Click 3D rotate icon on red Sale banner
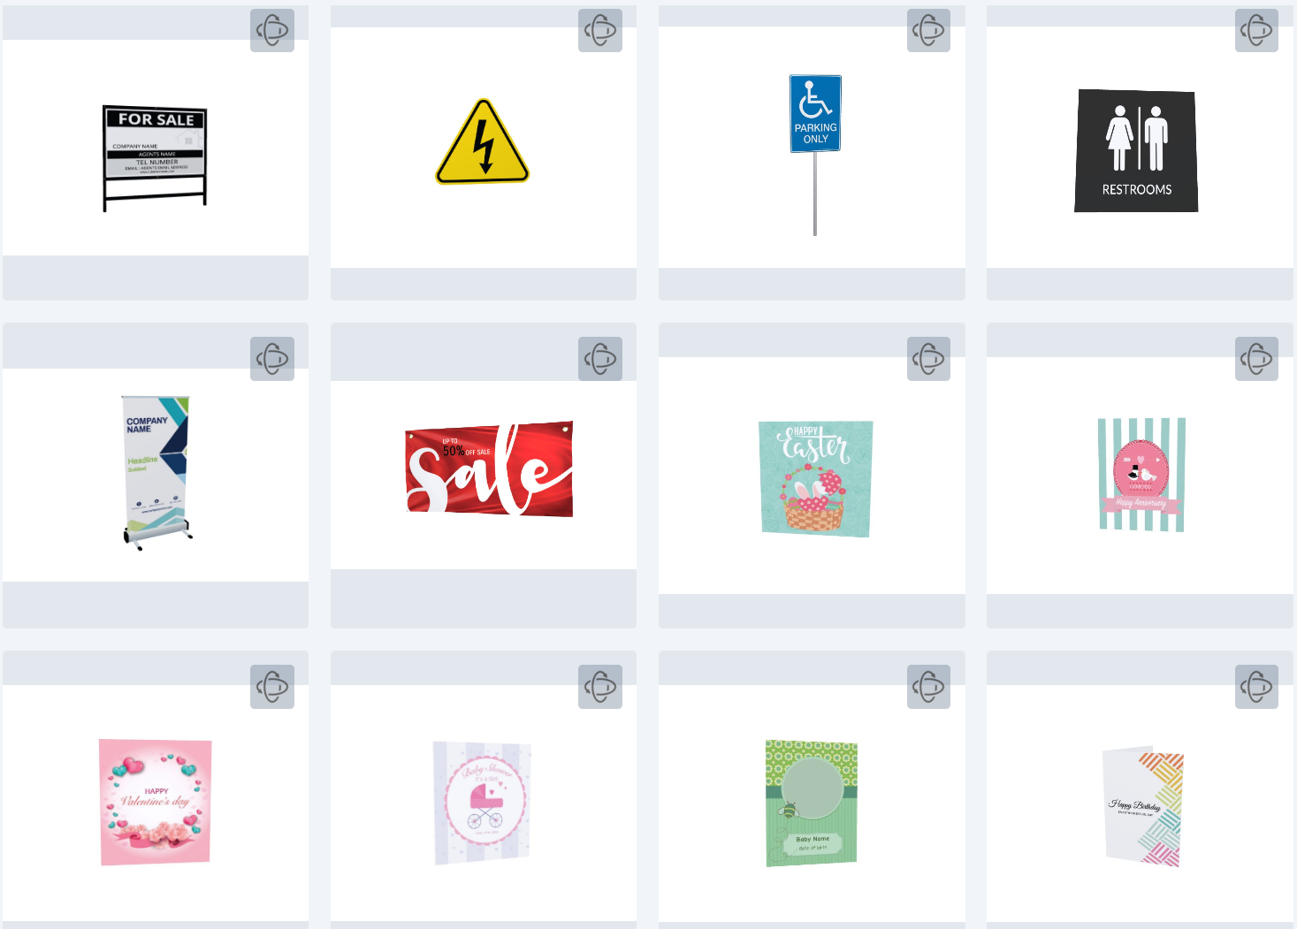Screen dimensions: 1297x929 [600, 359]
